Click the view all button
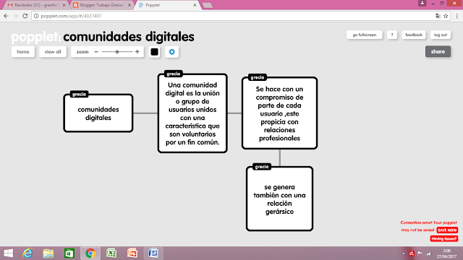The image size is (463, 260). (53, 51)
